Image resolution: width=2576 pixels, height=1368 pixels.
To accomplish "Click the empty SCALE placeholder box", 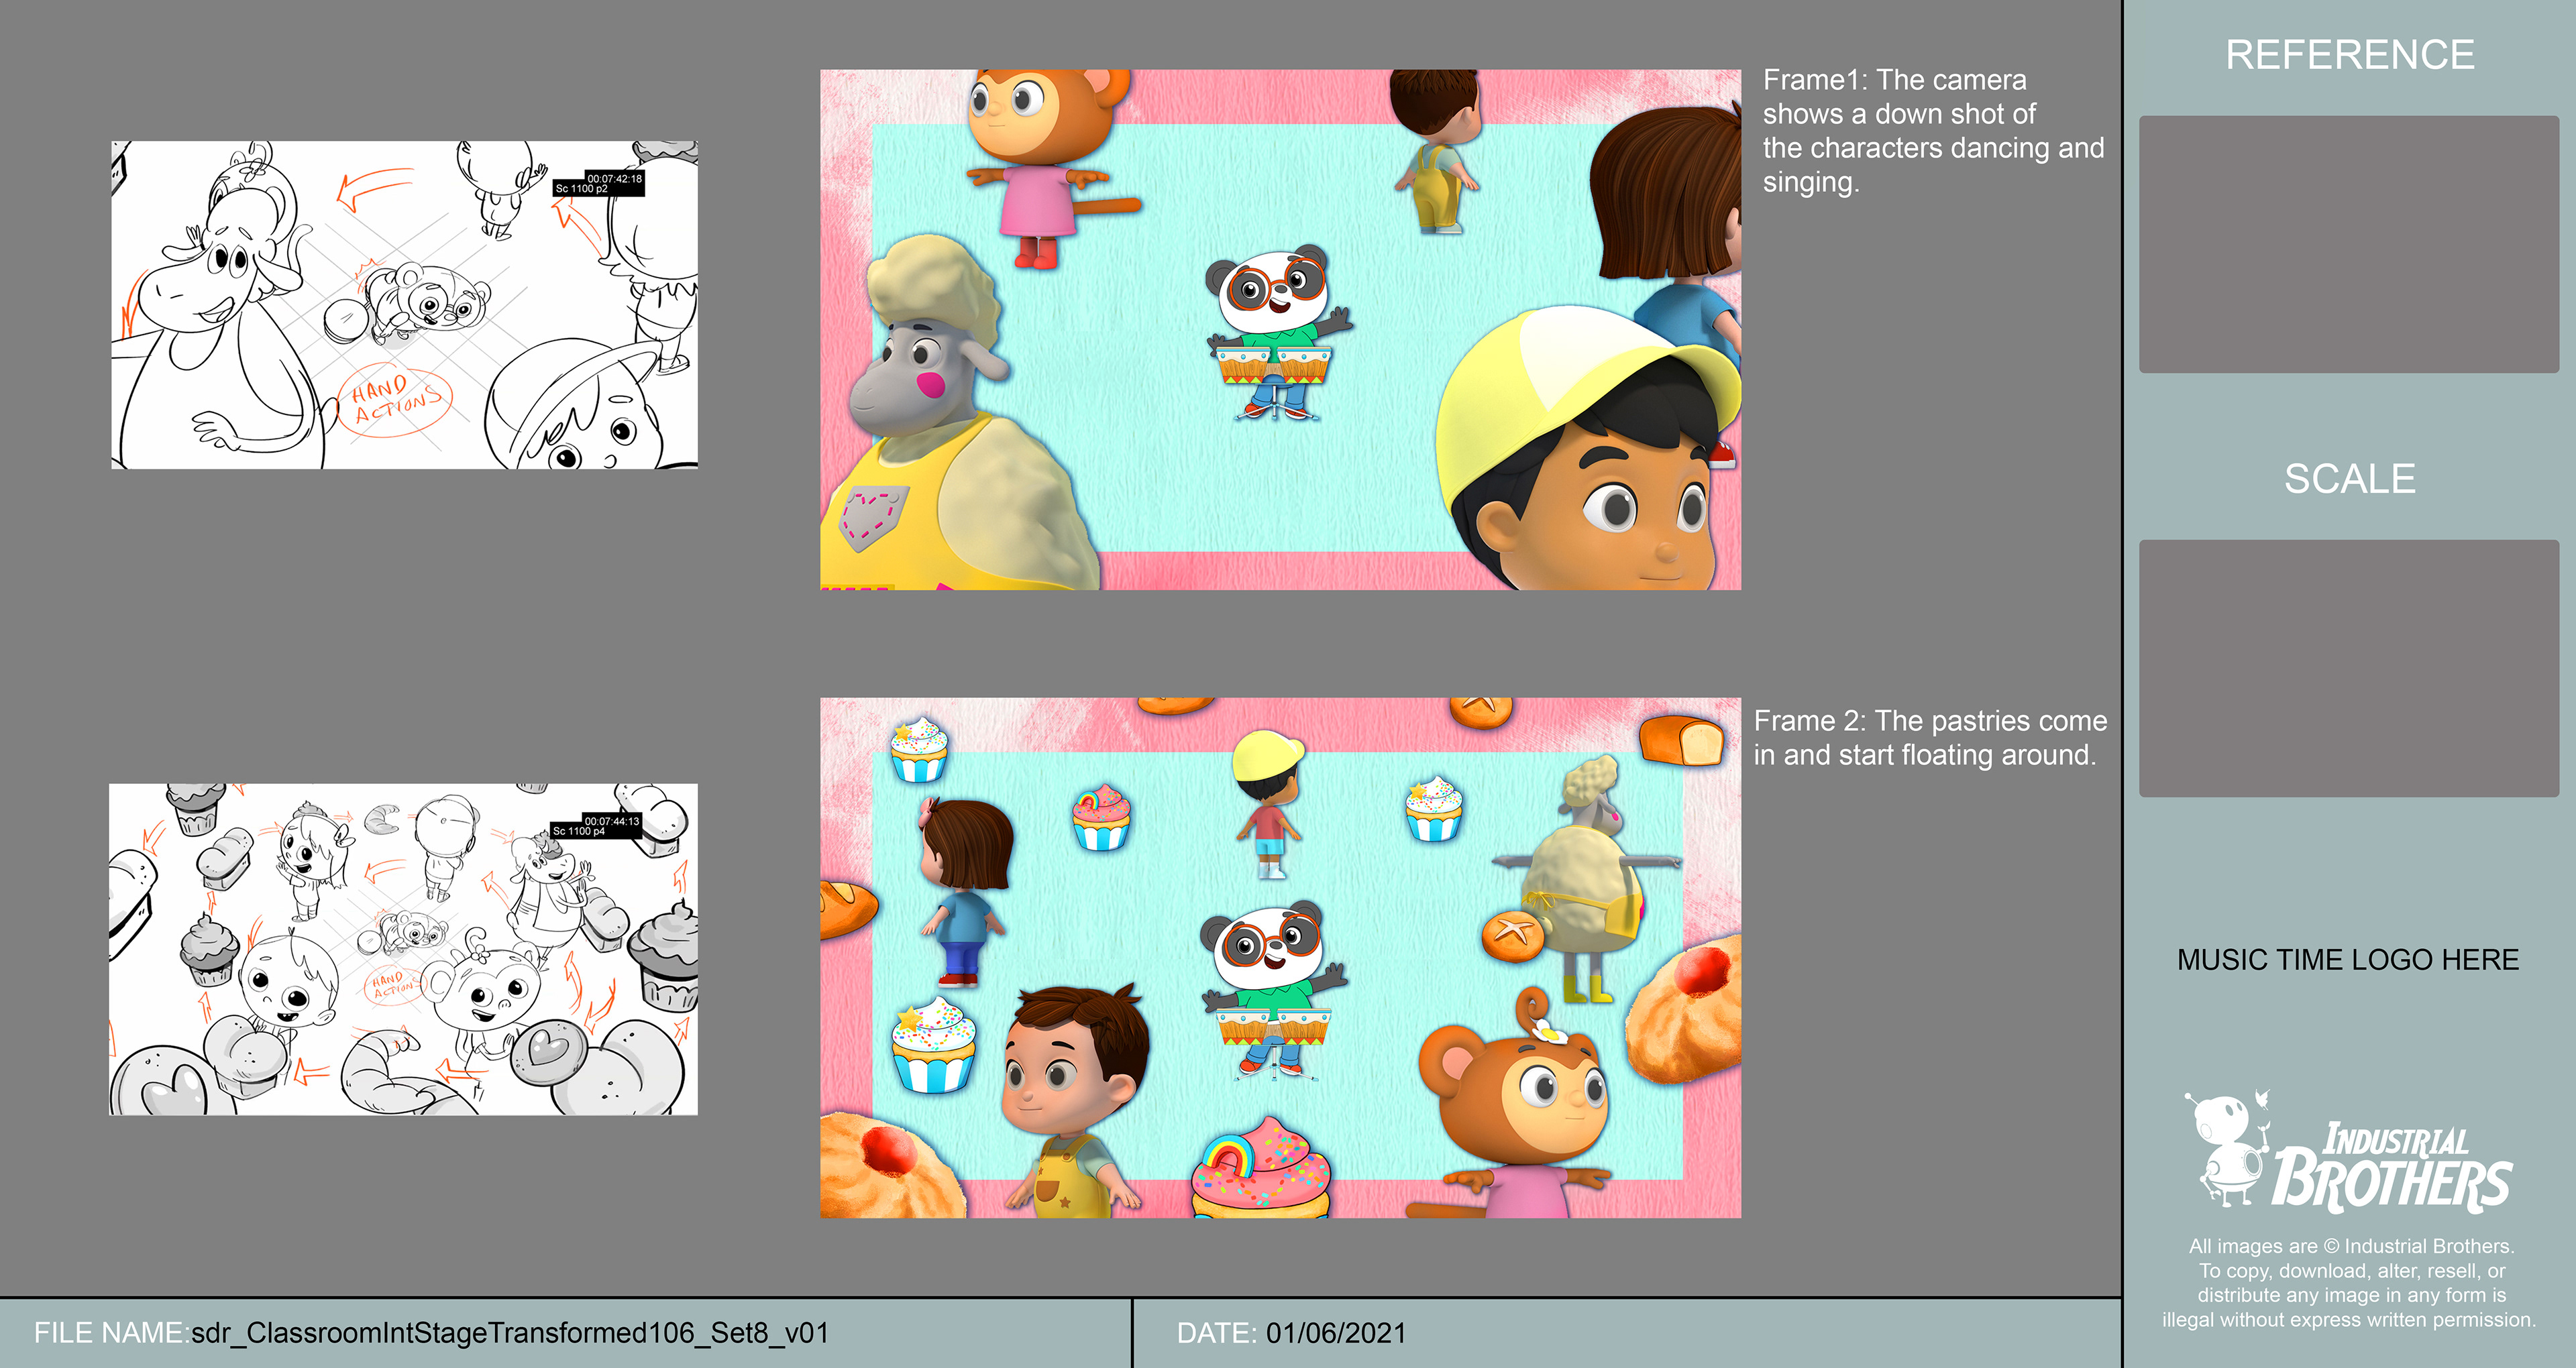I will coord(2348,668).
